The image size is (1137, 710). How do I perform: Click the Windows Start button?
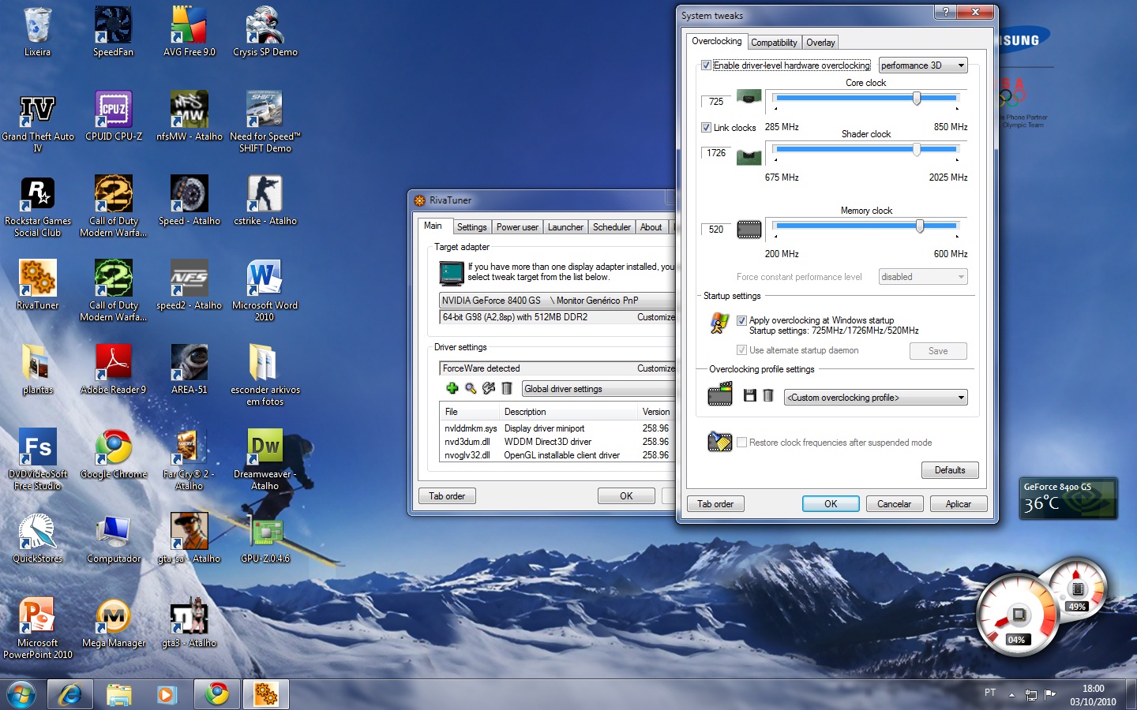pos(21,694)
